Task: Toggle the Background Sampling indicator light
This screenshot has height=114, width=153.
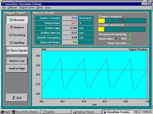Action: (129, 34)
